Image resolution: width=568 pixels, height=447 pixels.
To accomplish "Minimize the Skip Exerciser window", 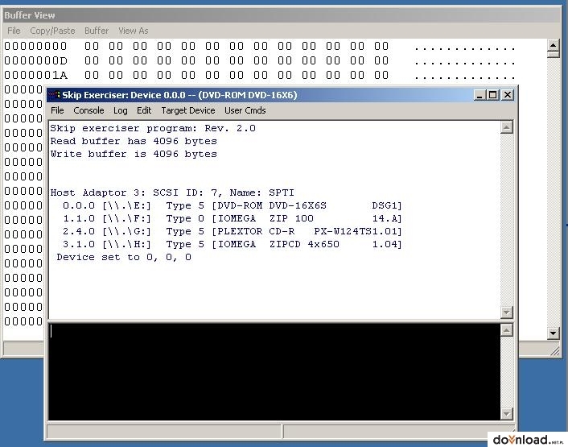I will coord(480,95).
